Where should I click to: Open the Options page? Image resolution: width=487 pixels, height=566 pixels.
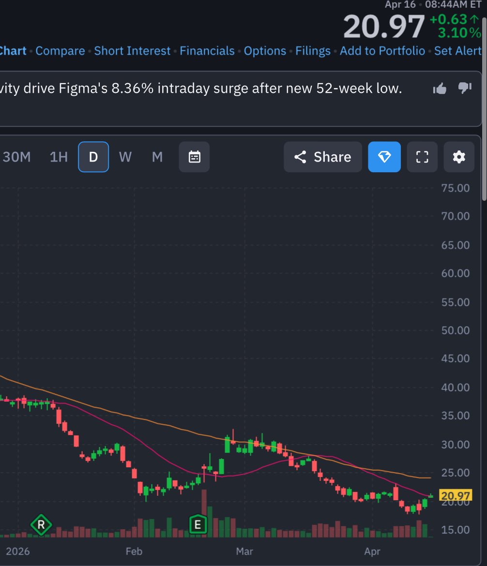(265, 51)
